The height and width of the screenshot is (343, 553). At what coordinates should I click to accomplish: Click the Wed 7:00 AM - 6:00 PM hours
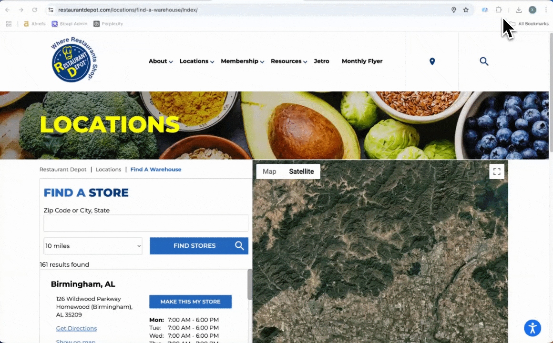(184, 336)
